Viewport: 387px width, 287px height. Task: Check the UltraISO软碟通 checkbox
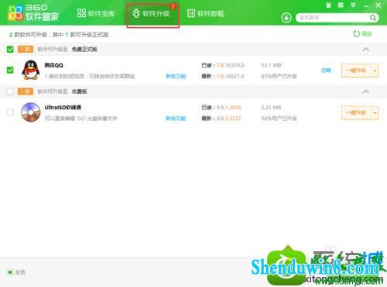[10, 112]
